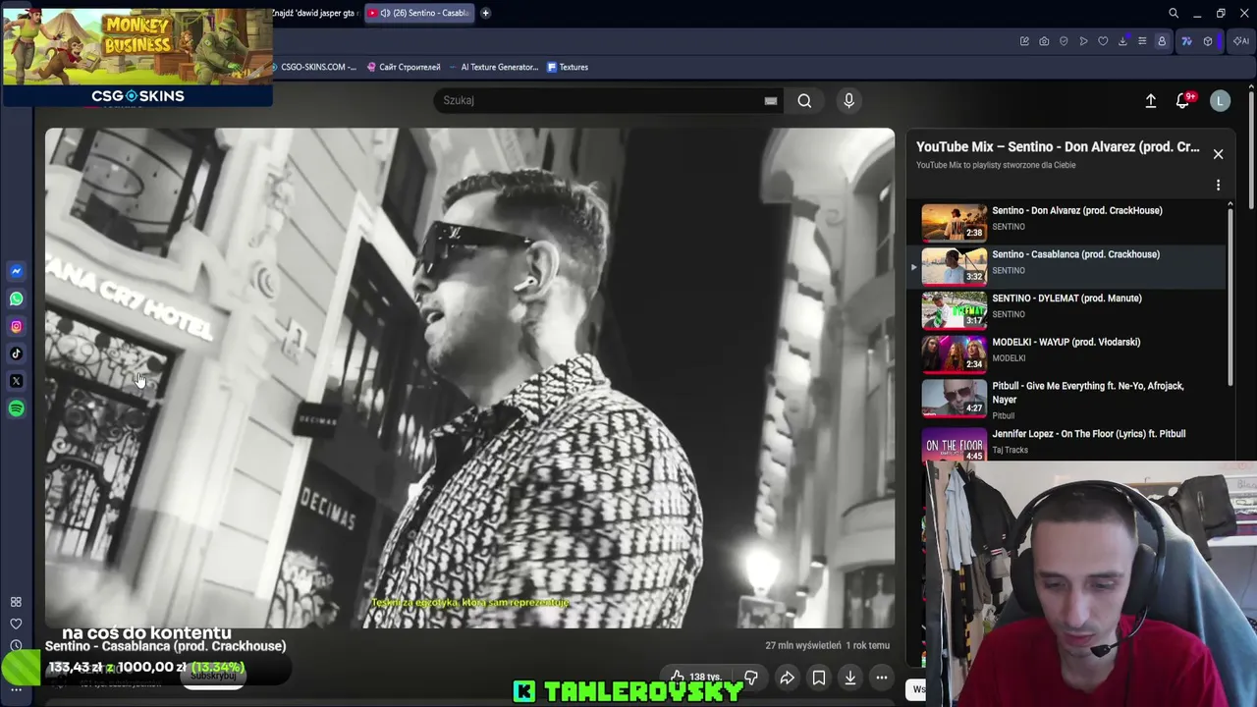This screenshot has height=707, width=1257.
Task: Select Sentino - Casablanca in the playlist
Action: coord(1066,266)
